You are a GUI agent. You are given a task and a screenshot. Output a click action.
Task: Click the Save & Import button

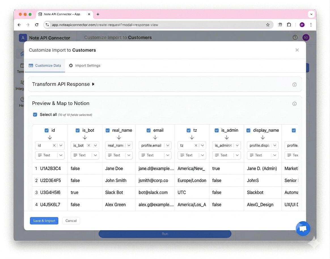[44, 221]
